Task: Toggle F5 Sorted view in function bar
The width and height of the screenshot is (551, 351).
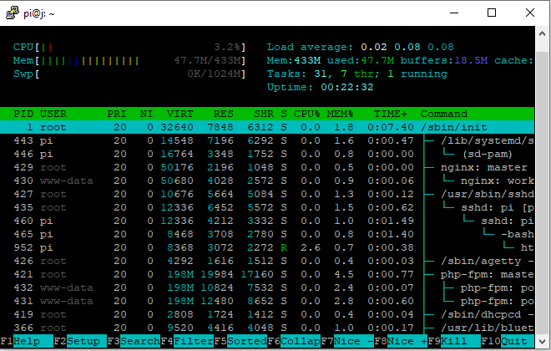Action: coord(240,341)
